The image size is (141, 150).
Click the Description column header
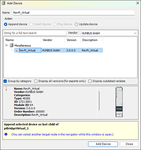92,40
